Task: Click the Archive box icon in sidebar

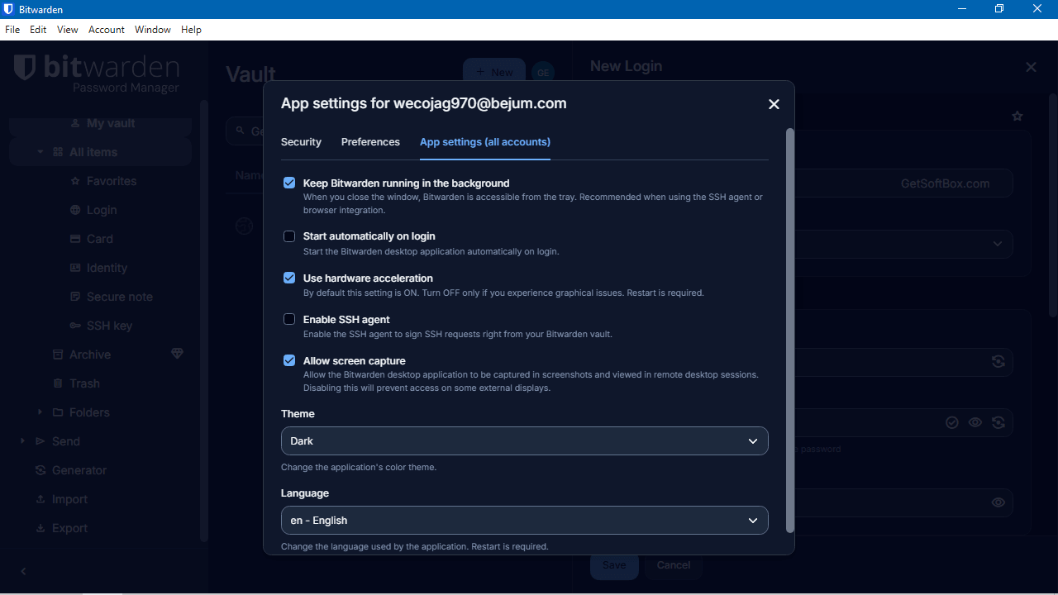Action: tap(58, 355)
